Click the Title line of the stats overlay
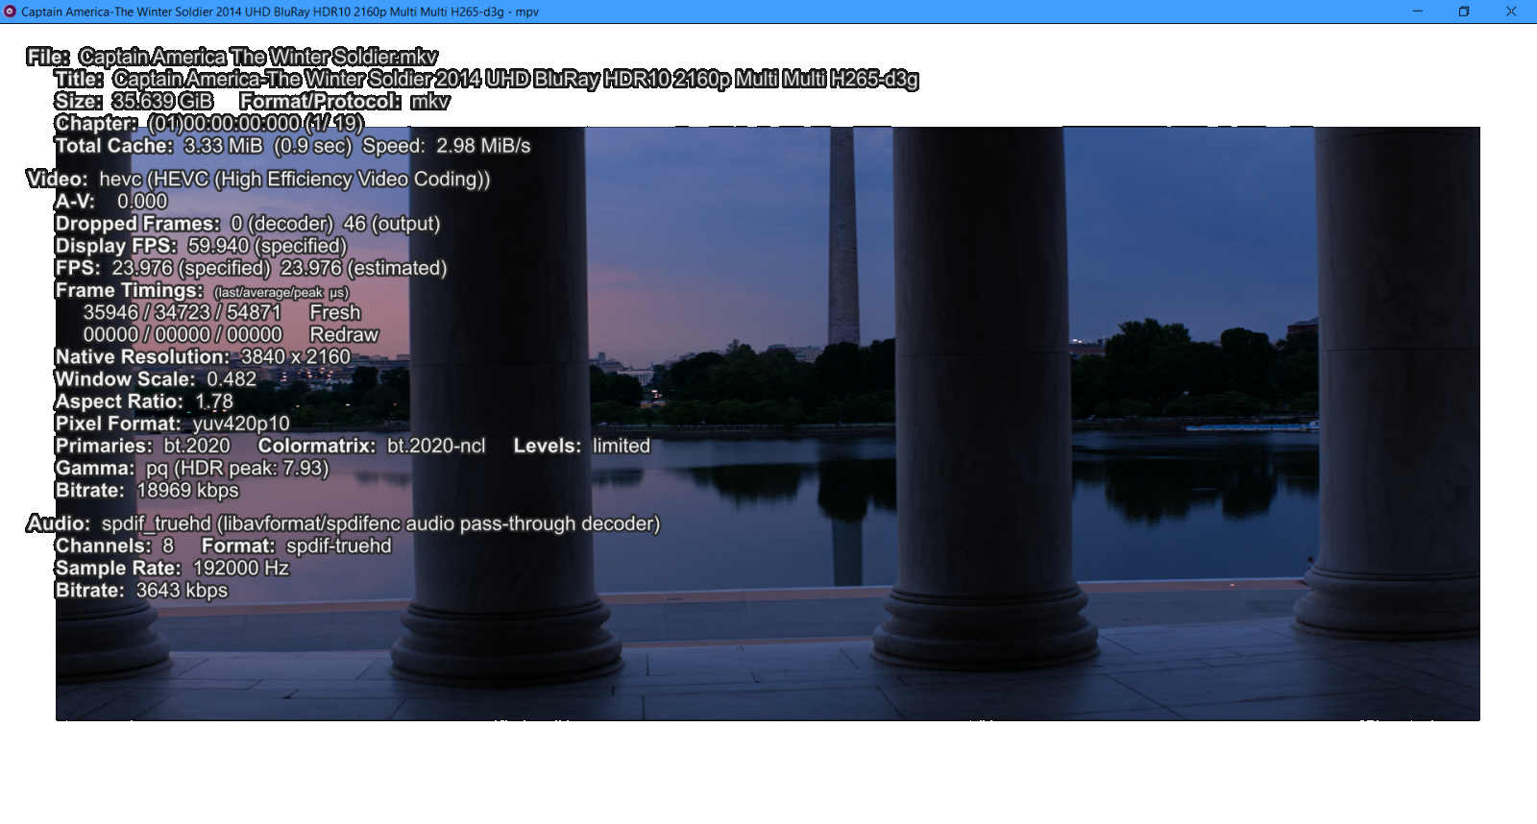Screen dimensions: 1537x824 pyautogui.click(x=486, y=79)
